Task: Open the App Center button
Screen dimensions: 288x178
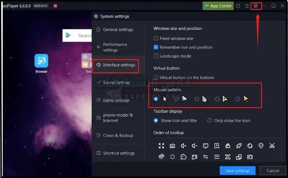Action: [x=218, y=6]
